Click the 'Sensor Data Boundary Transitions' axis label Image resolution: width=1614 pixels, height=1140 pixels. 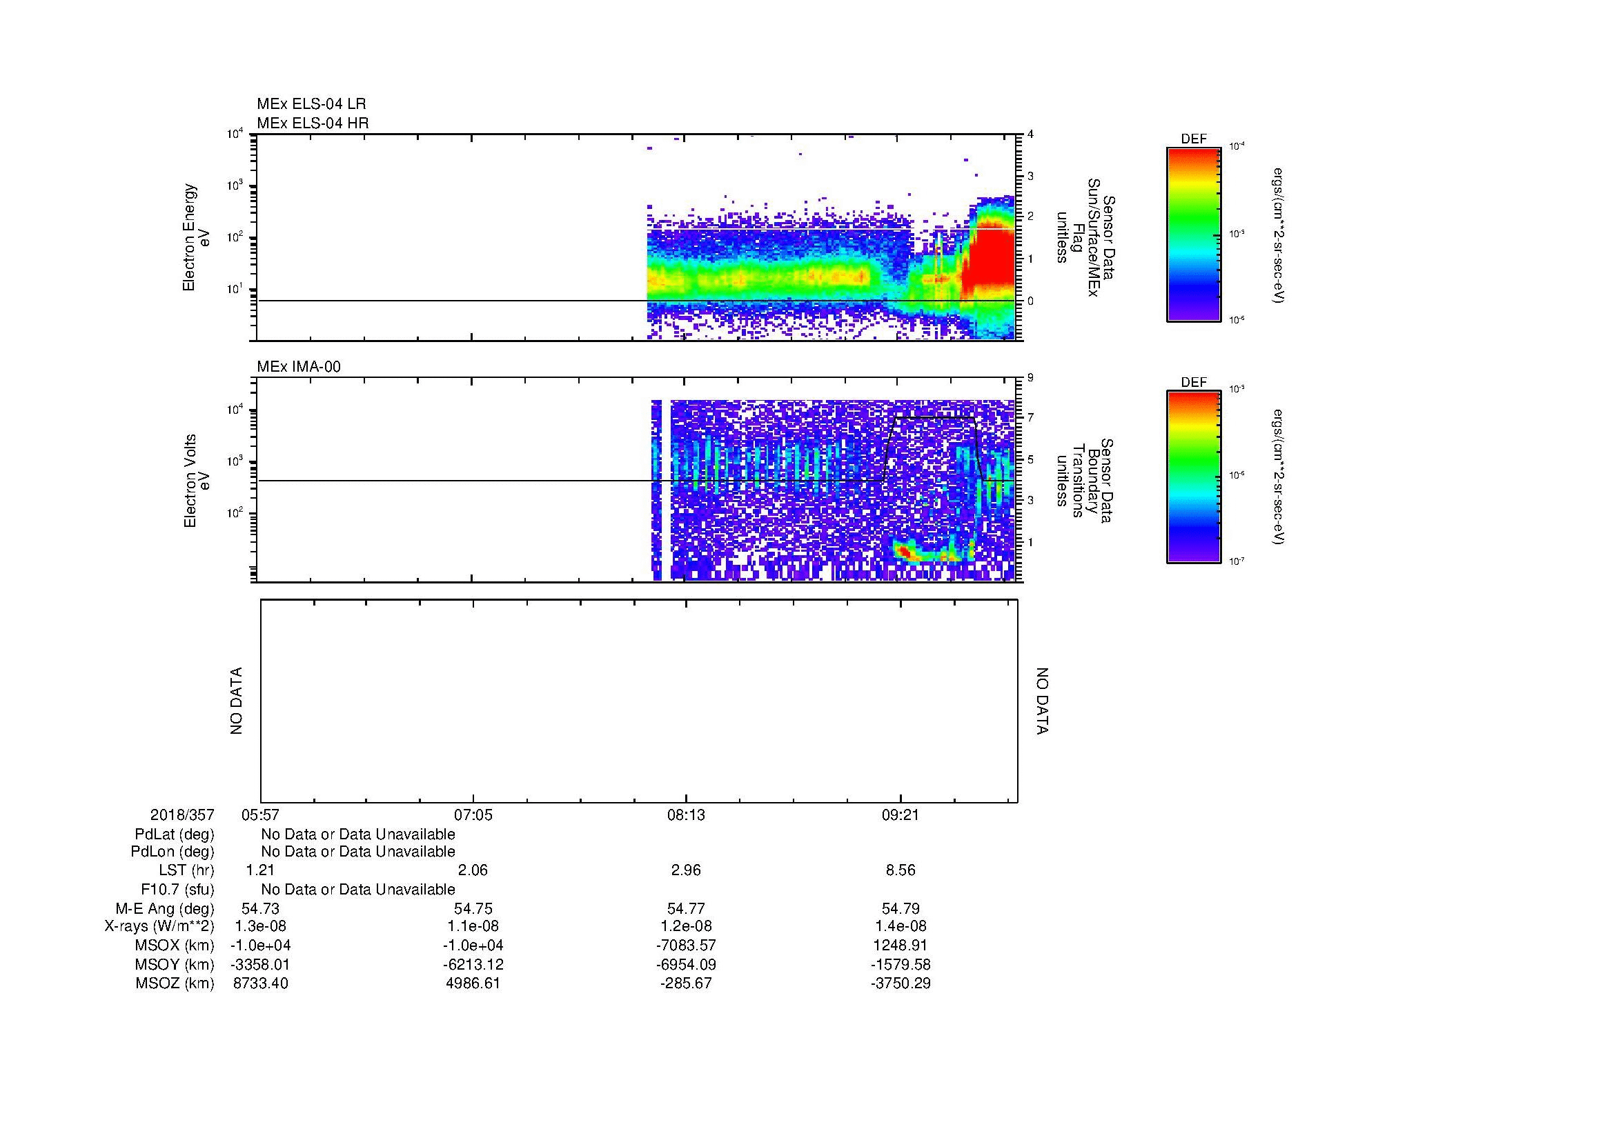[x=1085, y=481]
